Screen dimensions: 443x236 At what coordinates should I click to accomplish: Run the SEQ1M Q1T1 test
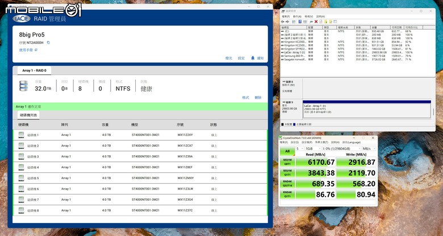tap(287, 173)
